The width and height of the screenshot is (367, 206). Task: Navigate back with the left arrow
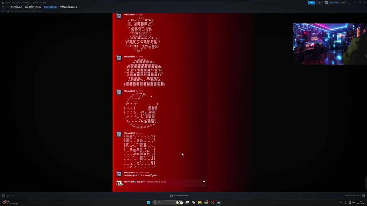click(x=3, y=7)
